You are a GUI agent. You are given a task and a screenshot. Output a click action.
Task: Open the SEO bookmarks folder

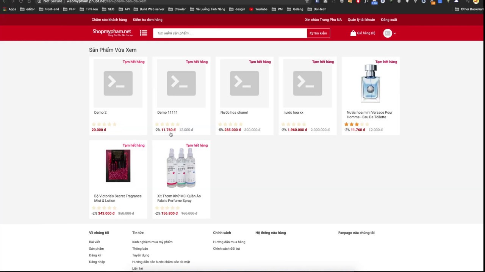pos(108,9)
